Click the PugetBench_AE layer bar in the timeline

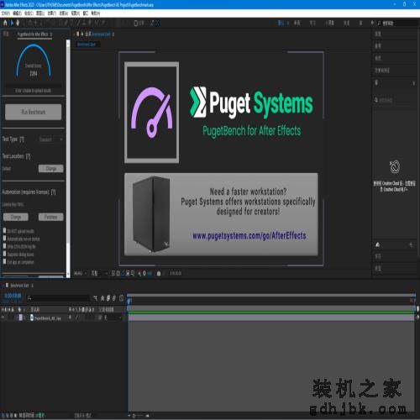pos(271,318)
